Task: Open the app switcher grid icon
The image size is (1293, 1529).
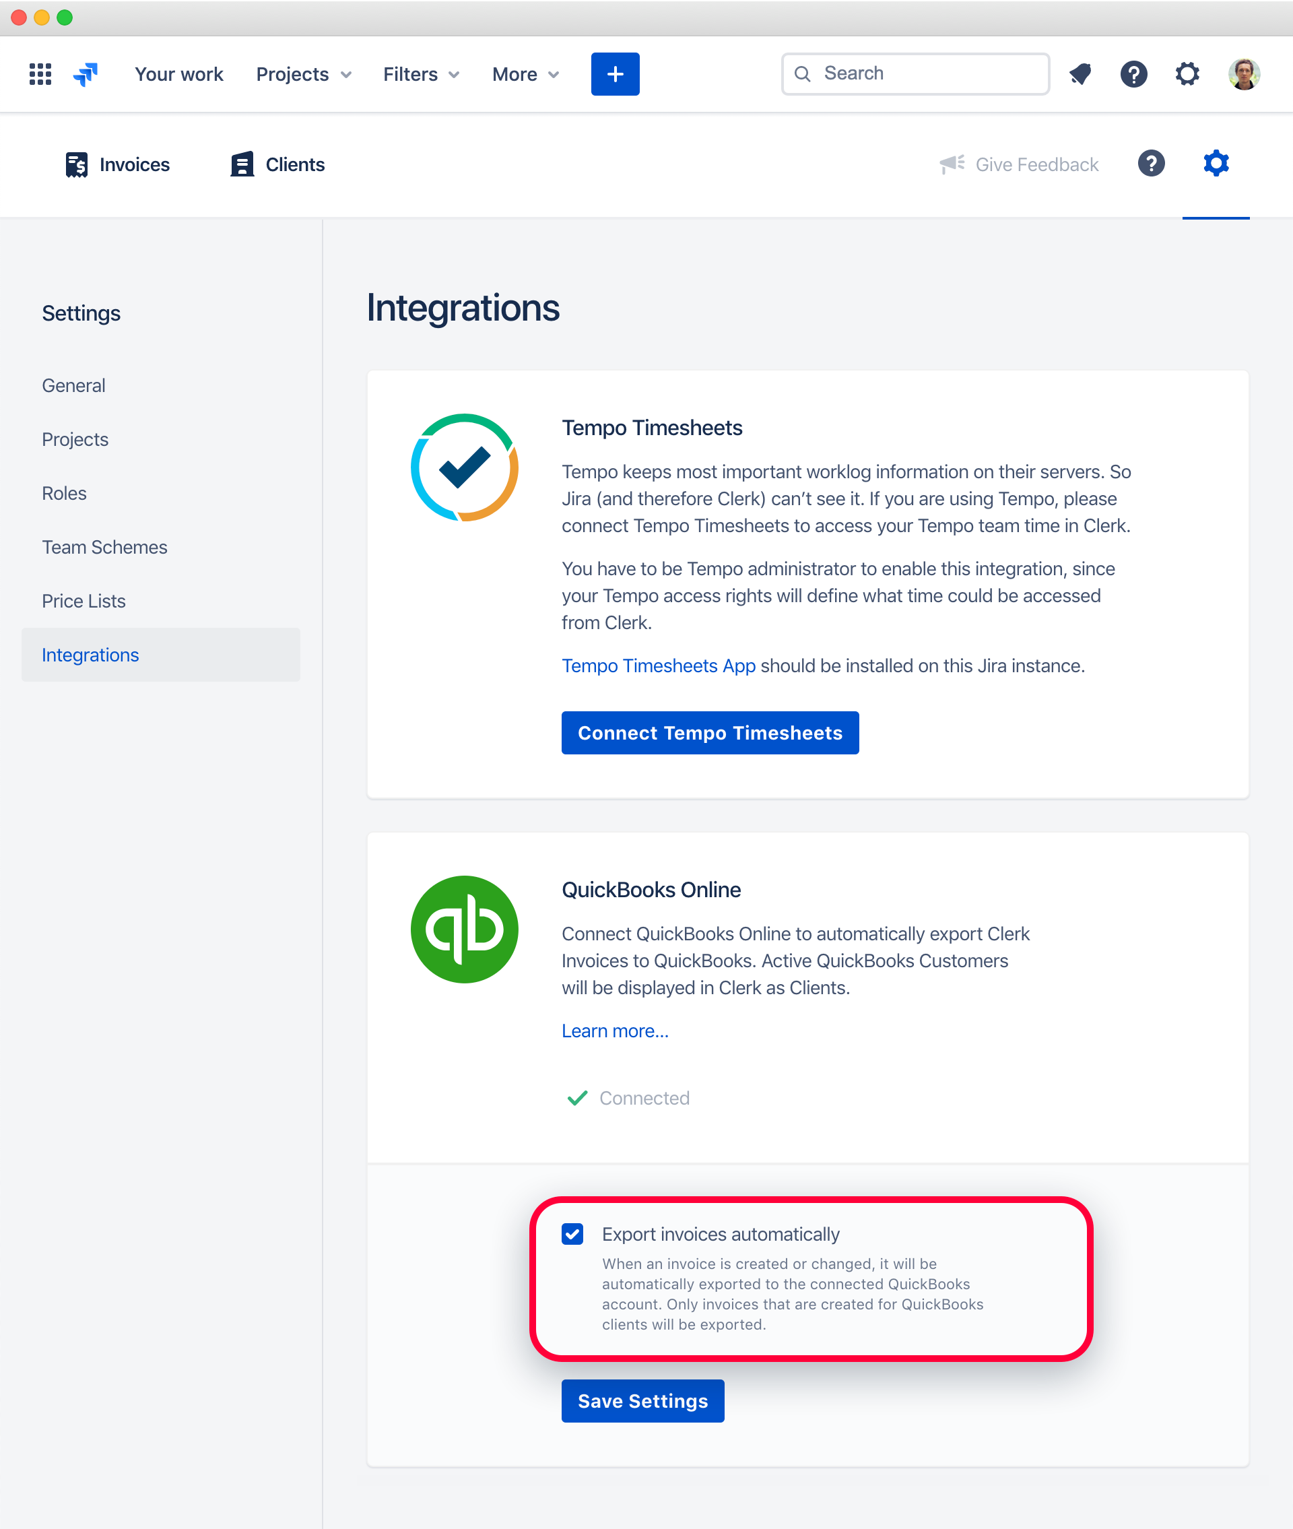Action: click(40, 74)
